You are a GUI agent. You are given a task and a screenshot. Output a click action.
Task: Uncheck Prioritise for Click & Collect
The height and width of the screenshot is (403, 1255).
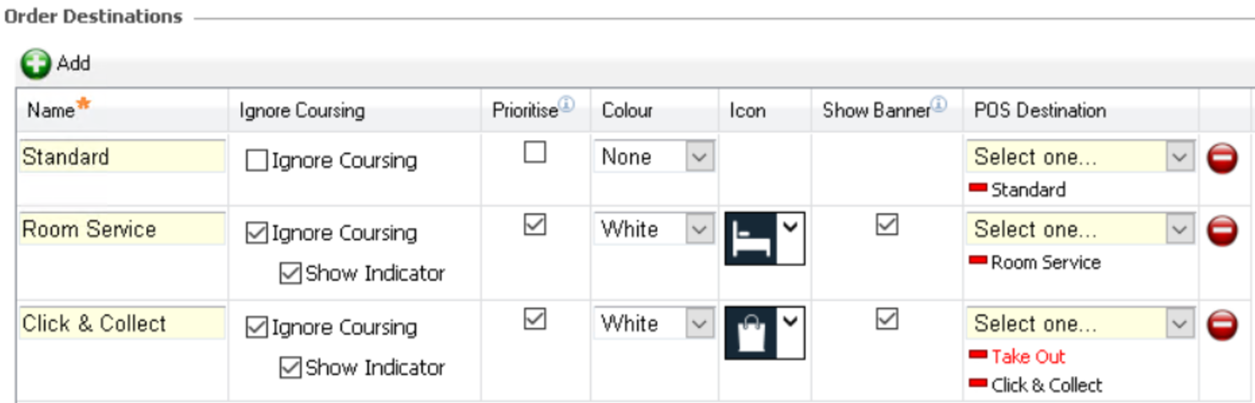[535, 319]
